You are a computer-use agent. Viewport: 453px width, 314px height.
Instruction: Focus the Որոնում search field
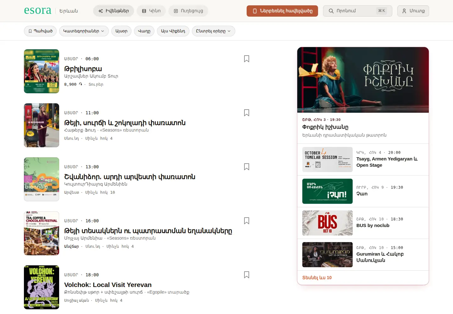[x=358, y=11]
